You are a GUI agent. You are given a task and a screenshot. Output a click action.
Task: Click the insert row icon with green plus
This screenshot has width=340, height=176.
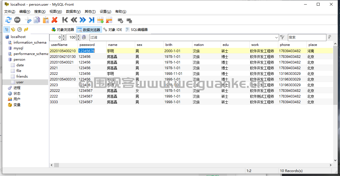(100, 20)
